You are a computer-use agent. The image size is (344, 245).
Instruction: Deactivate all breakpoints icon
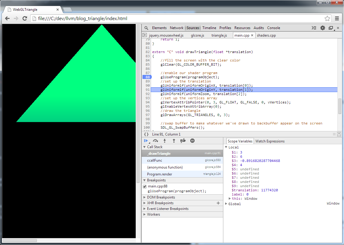pos(183,141)
